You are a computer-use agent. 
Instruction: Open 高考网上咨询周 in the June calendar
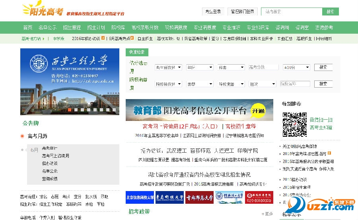pyautogui.click(x=55, y=156)
